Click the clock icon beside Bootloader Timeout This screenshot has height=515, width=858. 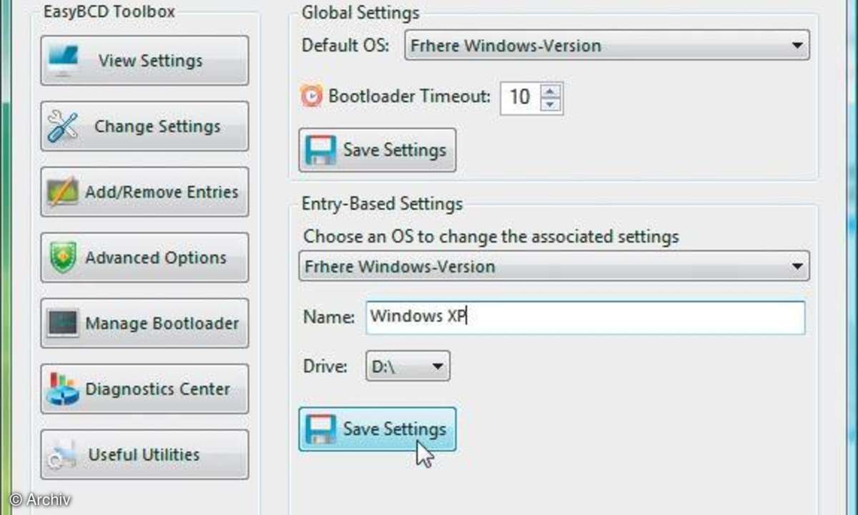tap(312, 96)
